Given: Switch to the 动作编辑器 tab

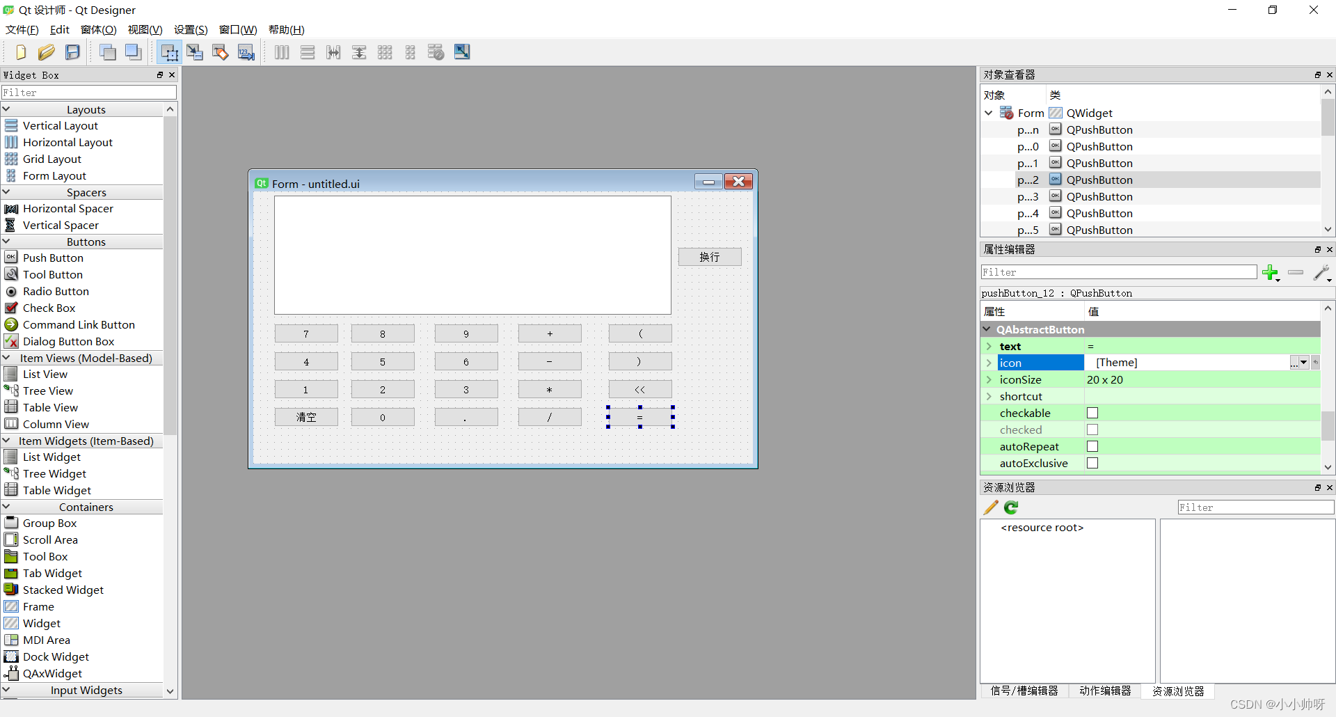Looking at the screenshot, I should tap(1105, 691).
